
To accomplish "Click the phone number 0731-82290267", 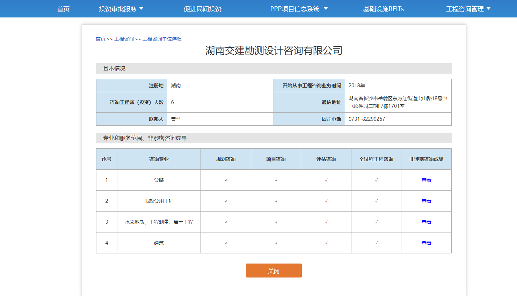I will (x=366, y=119).
